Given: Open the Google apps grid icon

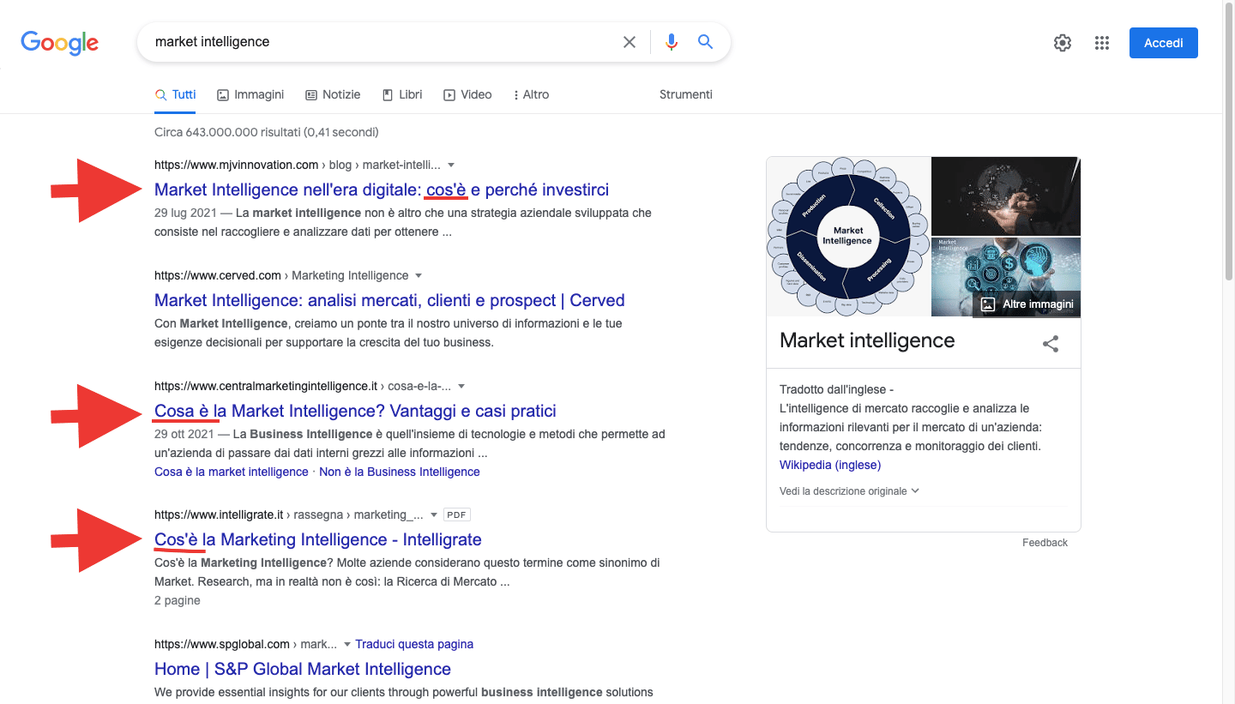Looking at the screenshot, I should click(x=1102, y=43).
